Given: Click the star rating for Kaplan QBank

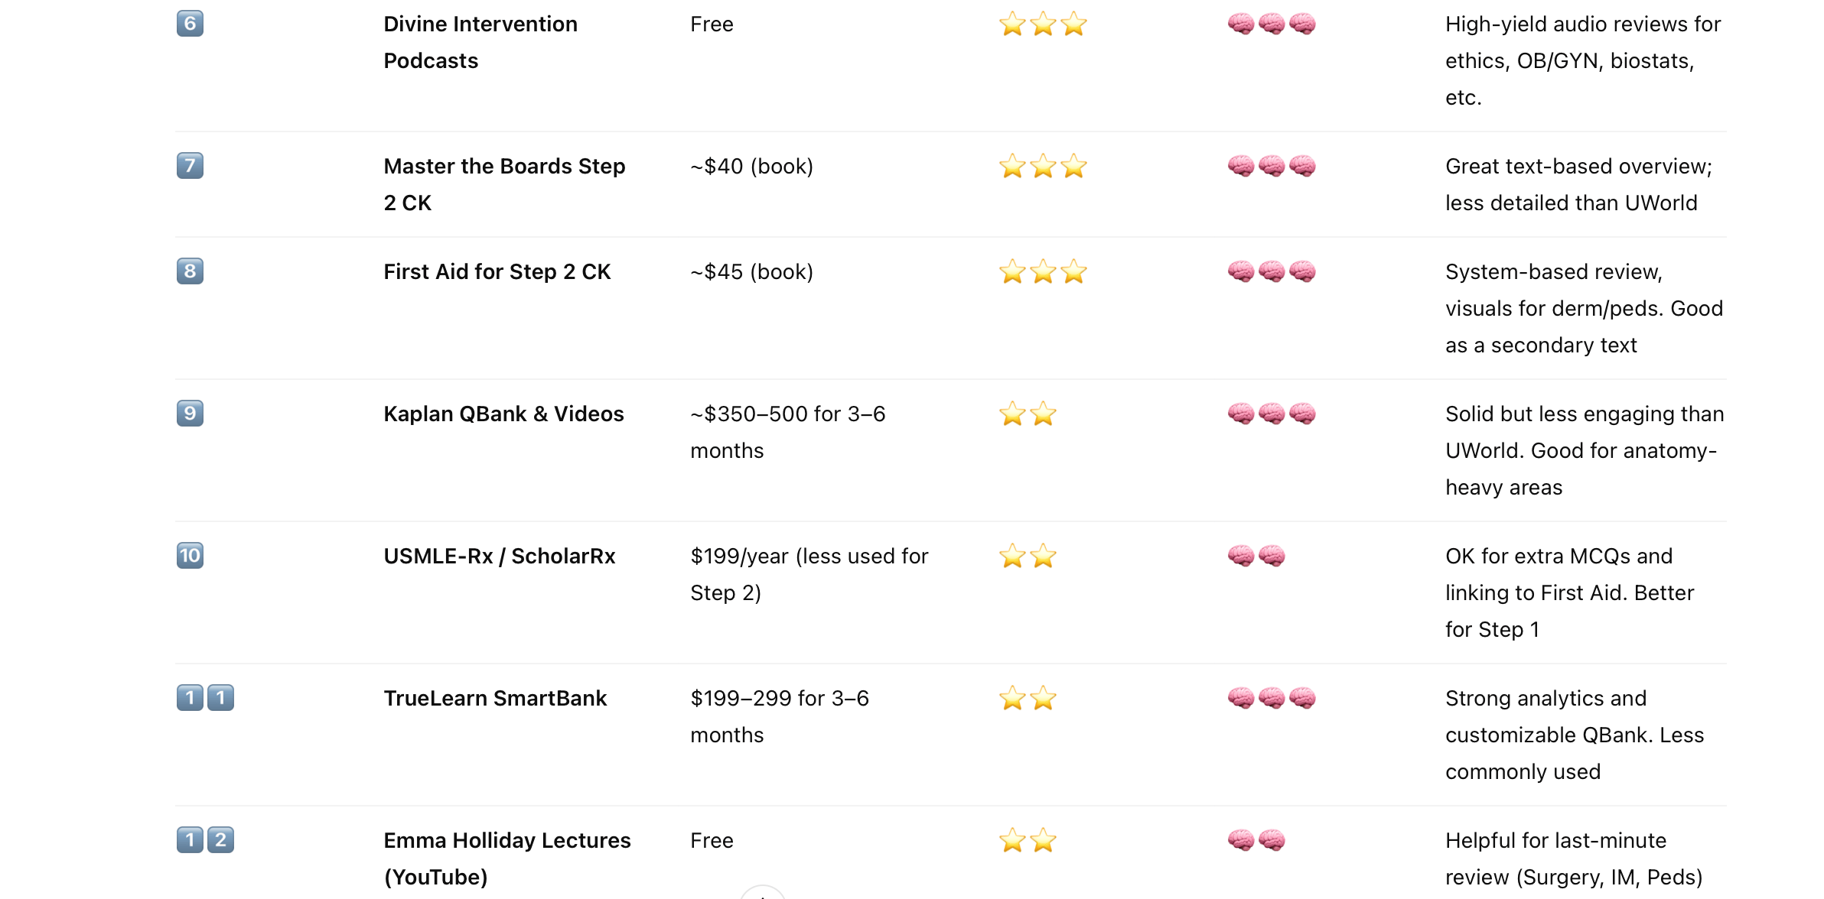Looking at the screenshot, I should 1028,414.
